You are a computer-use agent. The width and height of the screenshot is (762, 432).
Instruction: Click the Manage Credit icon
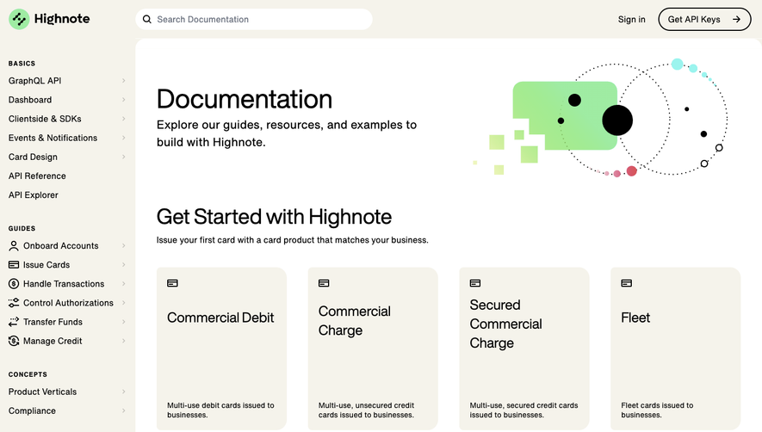pos(14,341)
